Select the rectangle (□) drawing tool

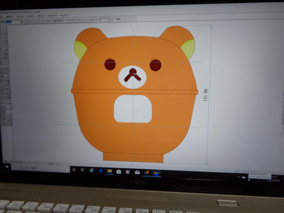pyautogui.click(x=4, y=32)
